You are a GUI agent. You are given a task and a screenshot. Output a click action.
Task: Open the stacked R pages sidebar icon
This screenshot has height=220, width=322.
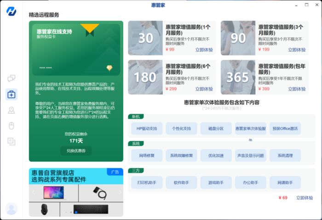[11, 141]
